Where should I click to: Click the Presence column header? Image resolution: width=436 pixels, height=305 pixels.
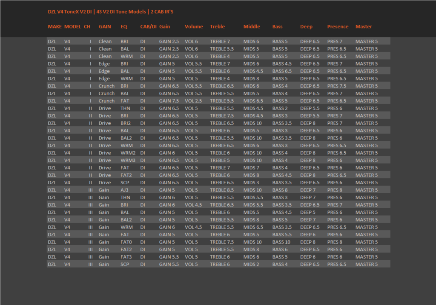click(x=338, y=26)
